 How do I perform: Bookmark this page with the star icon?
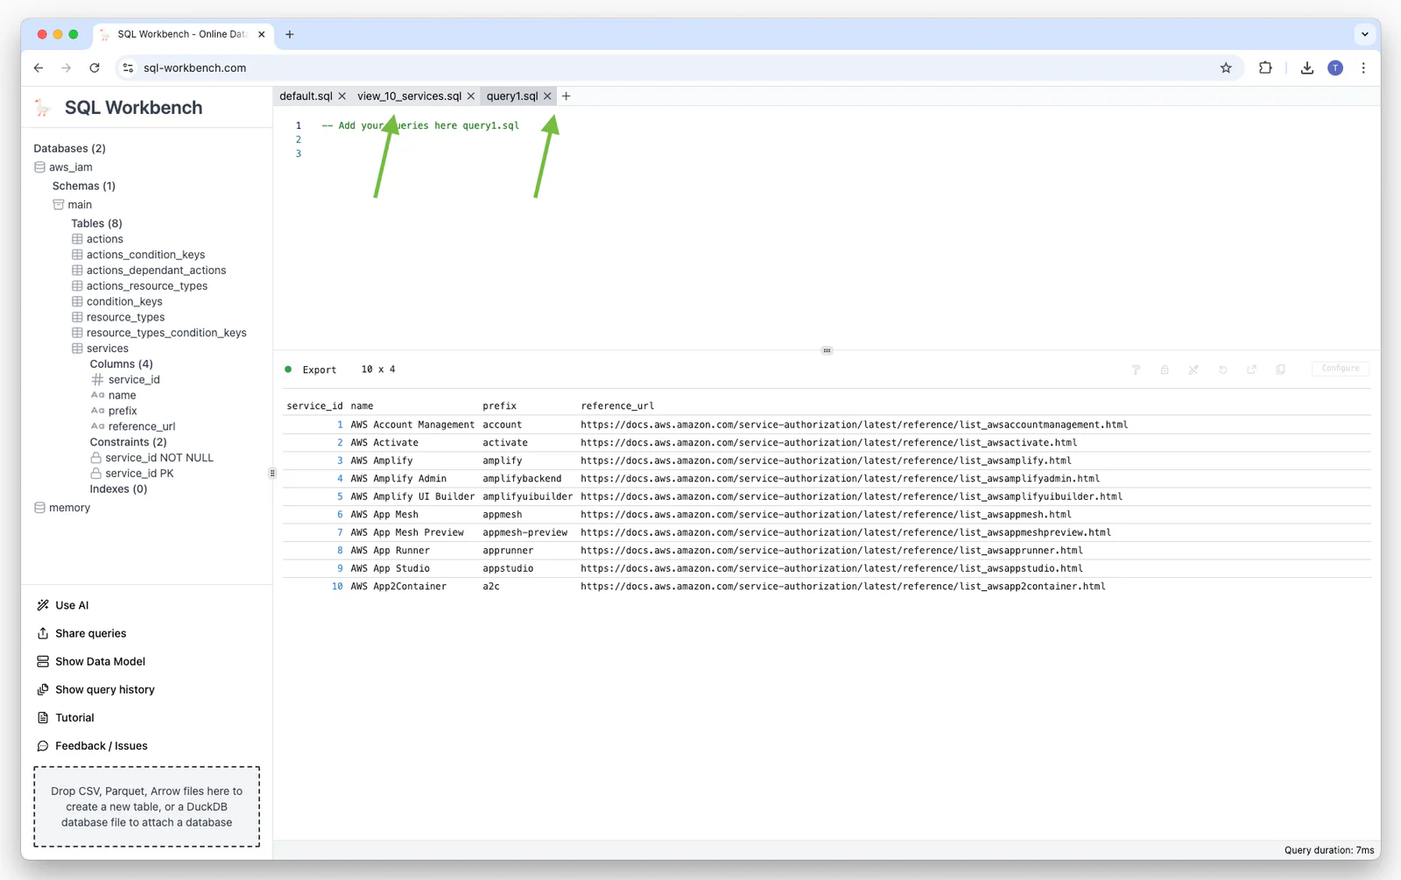pos(1226,68)
